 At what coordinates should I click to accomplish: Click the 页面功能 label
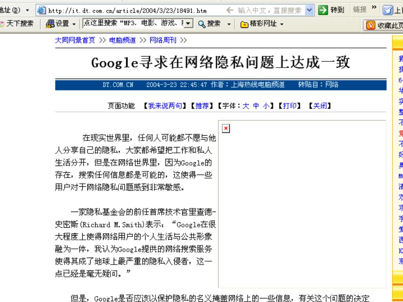[121, 106]
